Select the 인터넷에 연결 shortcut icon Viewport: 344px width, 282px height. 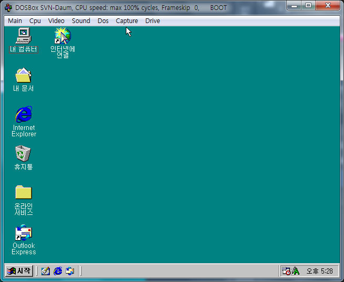point(63,36)
